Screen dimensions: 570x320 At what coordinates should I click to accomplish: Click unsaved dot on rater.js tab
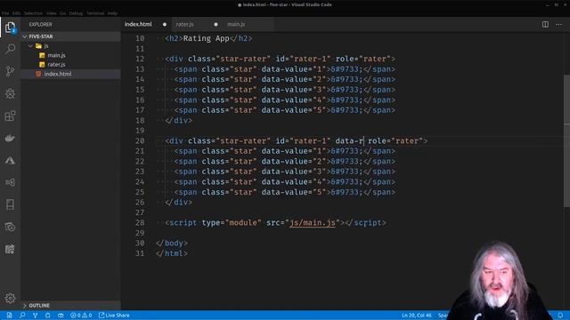[216, 24]
